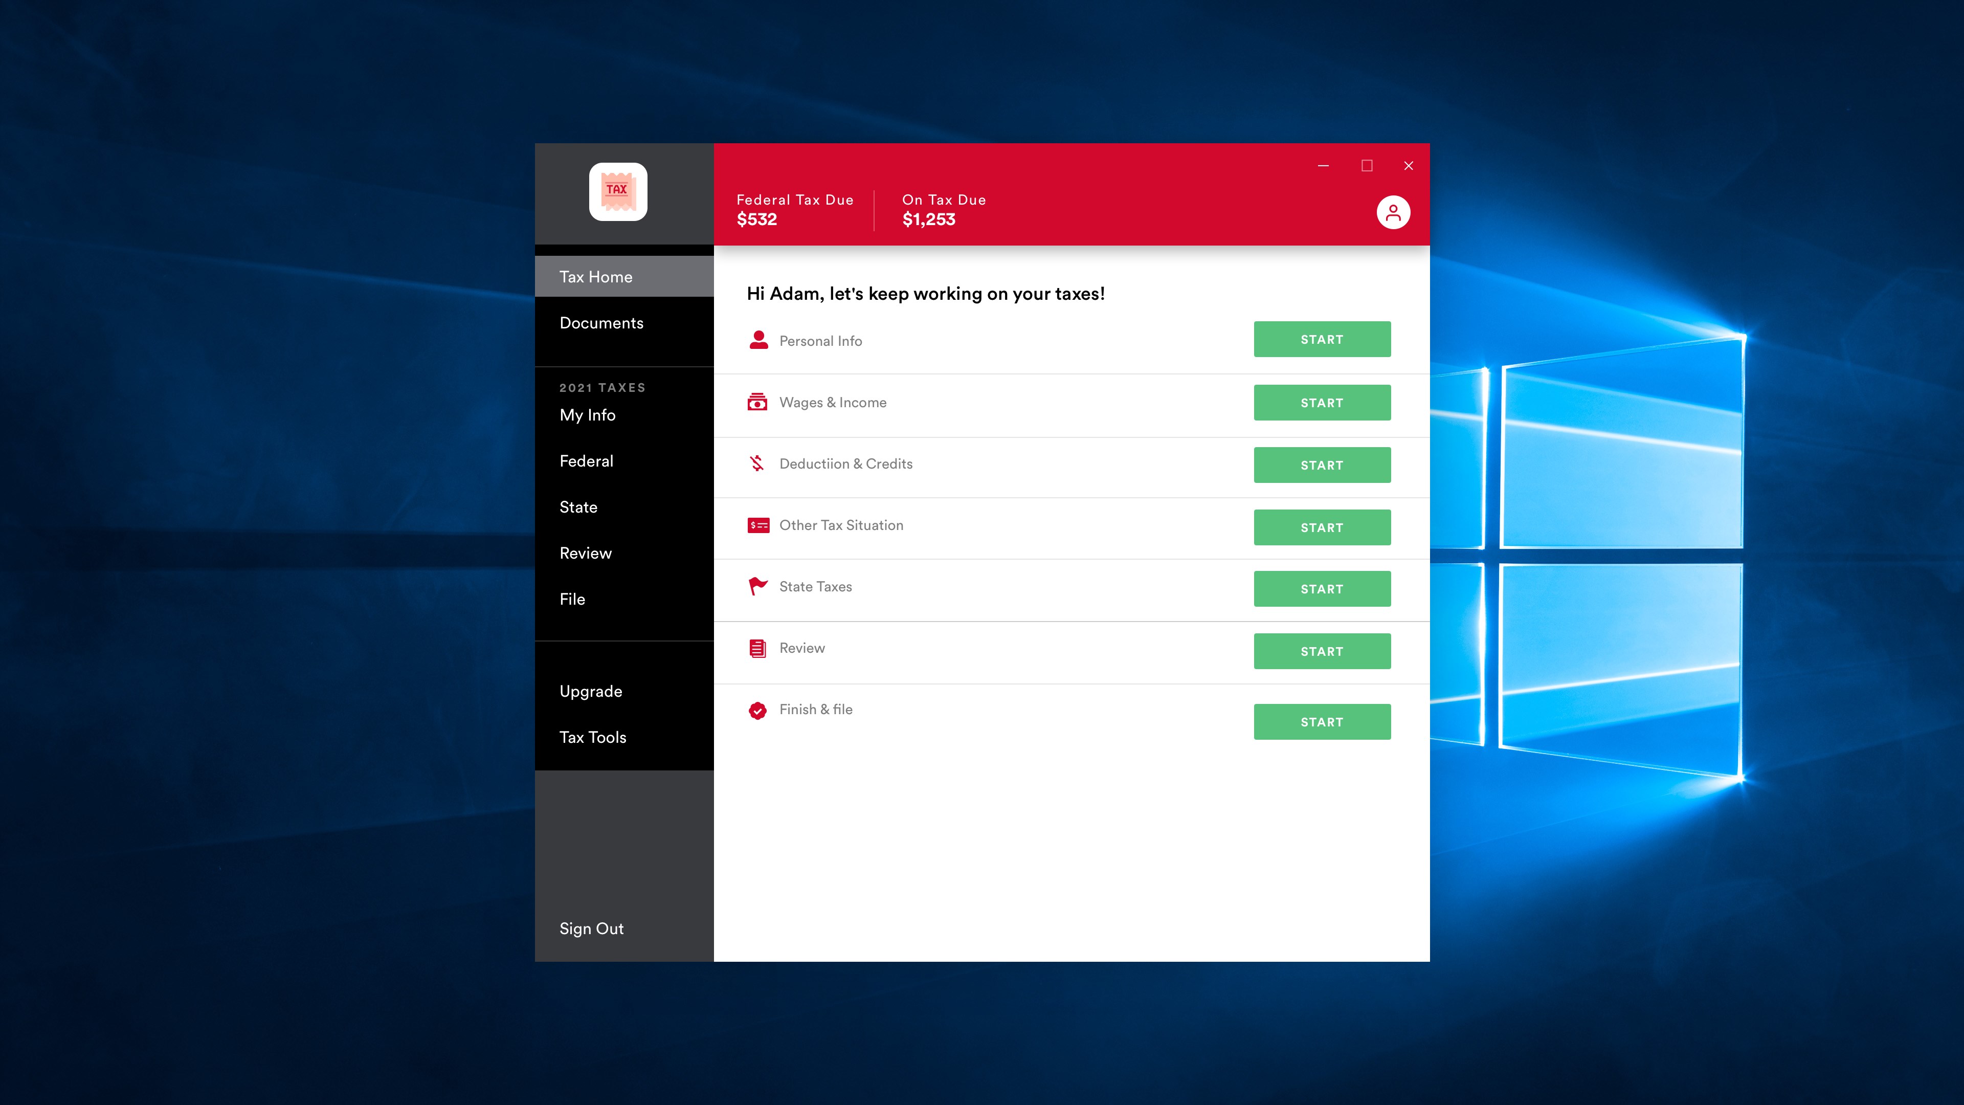
Task: Start the Personal Info section
Action: (x=1322, y=339)
